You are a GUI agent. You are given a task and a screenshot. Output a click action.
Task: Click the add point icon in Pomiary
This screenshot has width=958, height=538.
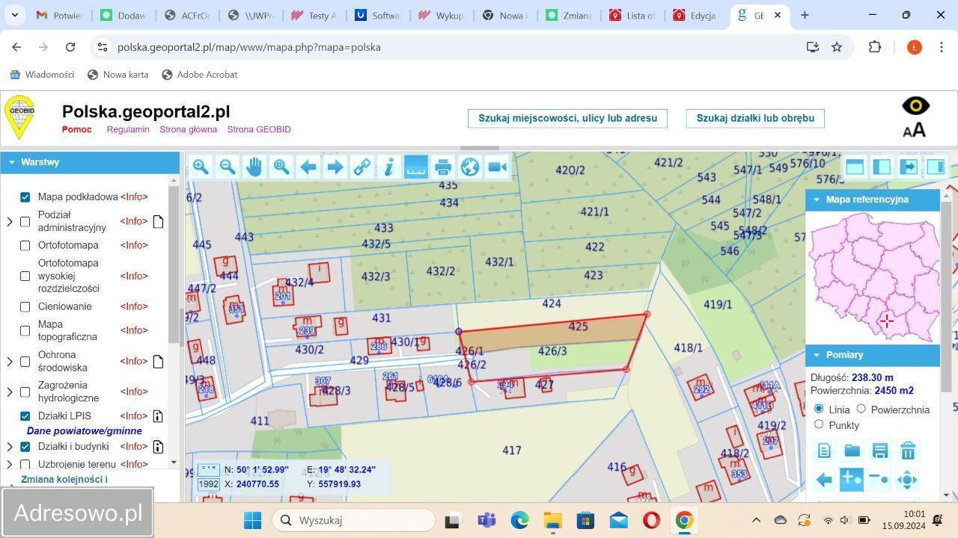(x=851, y=480)
